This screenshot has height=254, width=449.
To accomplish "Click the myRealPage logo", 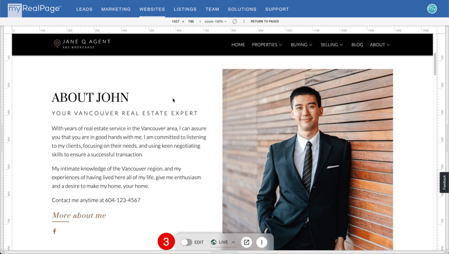I will tap(35, 9).
